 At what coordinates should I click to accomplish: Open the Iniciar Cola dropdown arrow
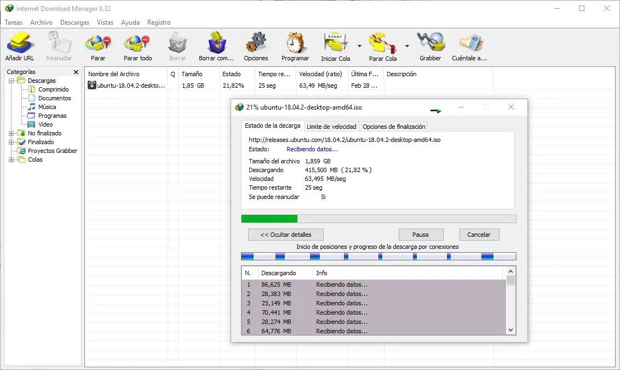359,46
